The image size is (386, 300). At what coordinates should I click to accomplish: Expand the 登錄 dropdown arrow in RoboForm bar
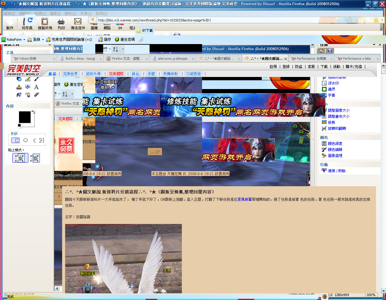[43, 40]
